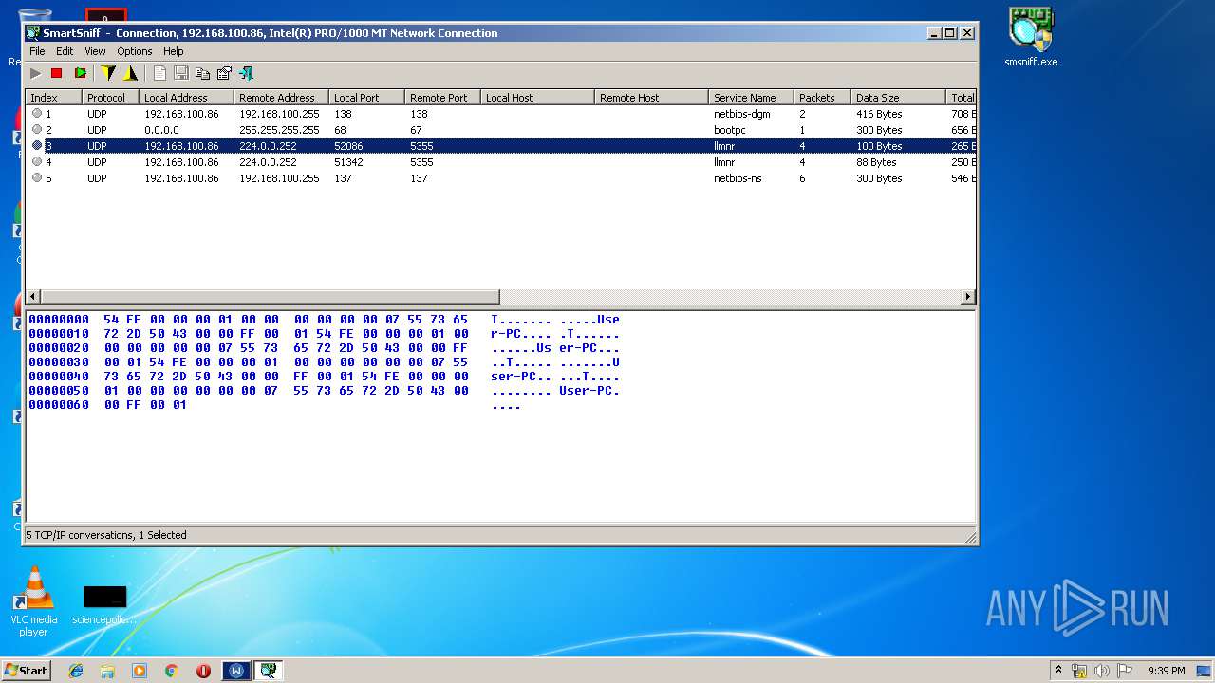The width and height of the screenshot is (1215, 683).
Task: Open the sciencepolic... desktop file
Action: point(104,605)
